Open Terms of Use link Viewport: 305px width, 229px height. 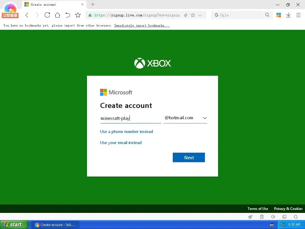pos(258,208)
